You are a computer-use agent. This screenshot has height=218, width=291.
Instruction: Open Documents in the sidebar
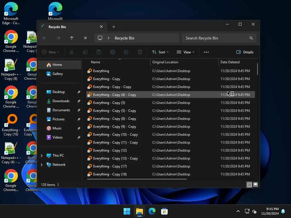pos(61,110)
